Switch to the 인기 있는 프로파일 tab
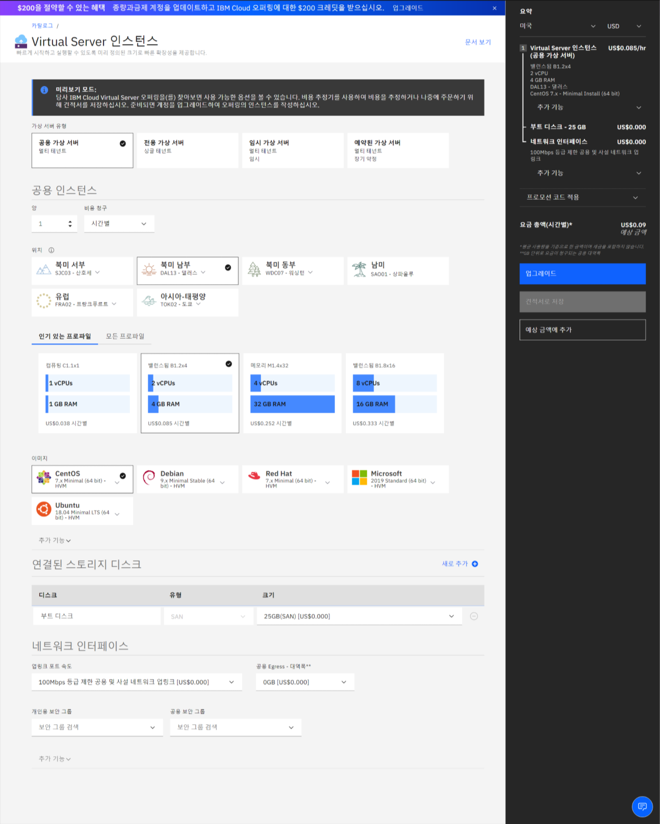The image size is (660, 824). coord(65,337)
